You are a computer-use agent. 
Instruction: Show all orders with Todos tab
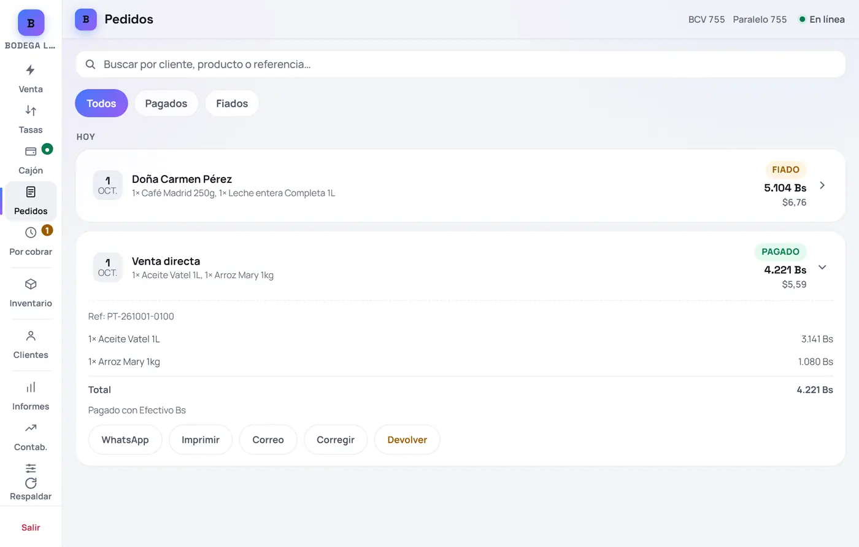[101, 103]
